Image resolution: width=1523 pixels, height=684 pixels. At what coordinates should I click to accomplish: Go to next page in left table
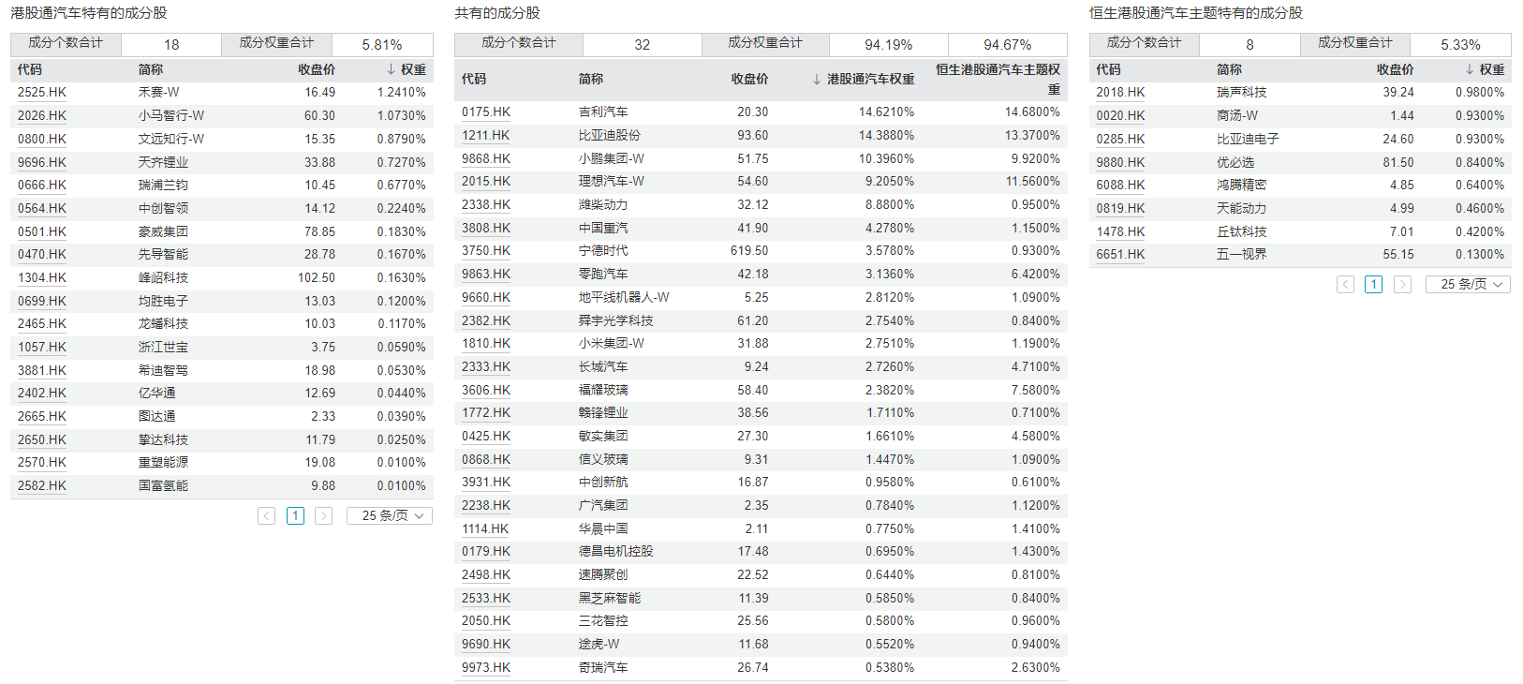(324, 515)
